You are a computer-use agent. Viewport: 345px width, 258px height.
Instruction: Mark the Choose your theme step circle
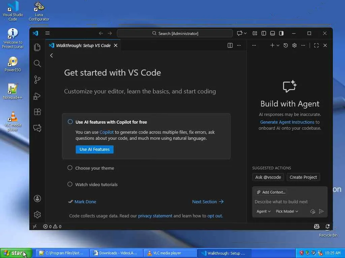tap(70, 168)
